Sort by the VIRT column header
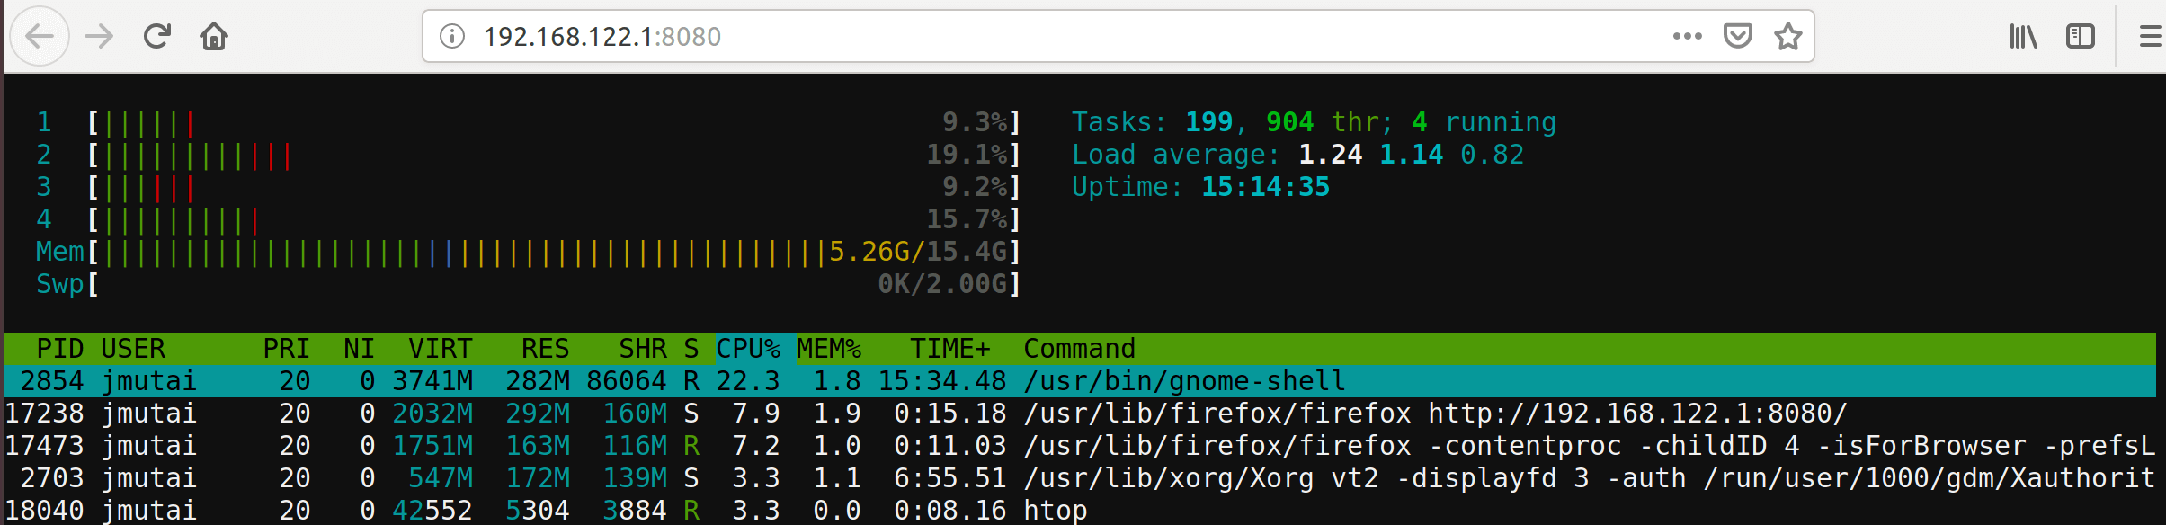 point(441,349)
